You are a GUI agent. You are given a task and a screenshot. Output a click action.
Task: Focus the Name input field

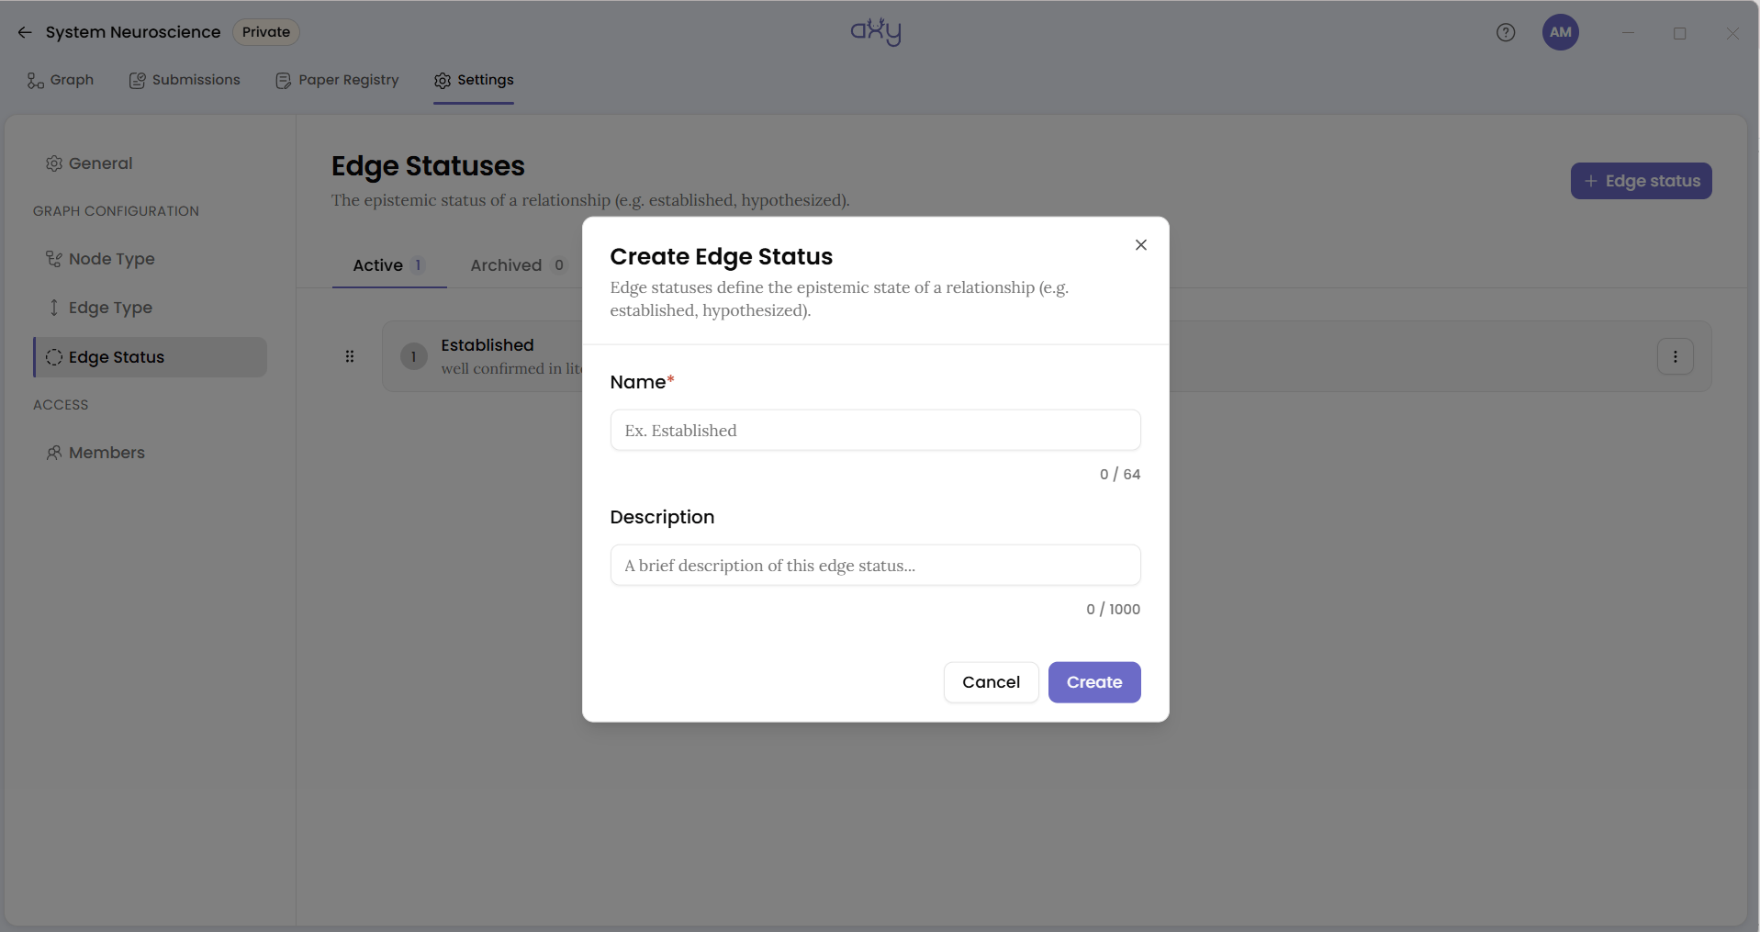click(875, 430)
